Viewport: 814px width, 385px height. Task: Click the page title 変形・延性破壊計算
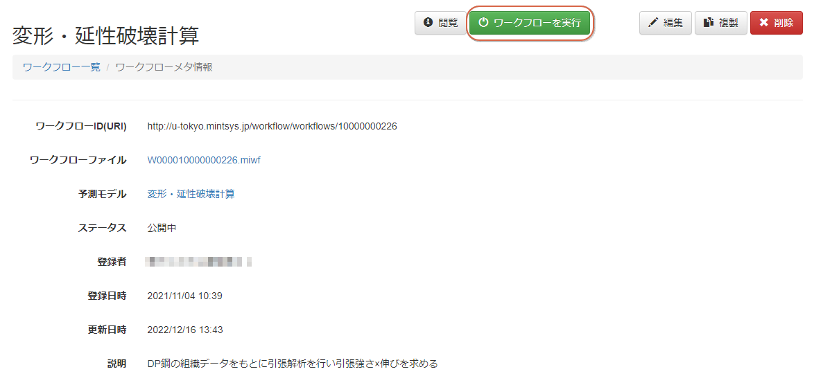[x=105, y=36]
